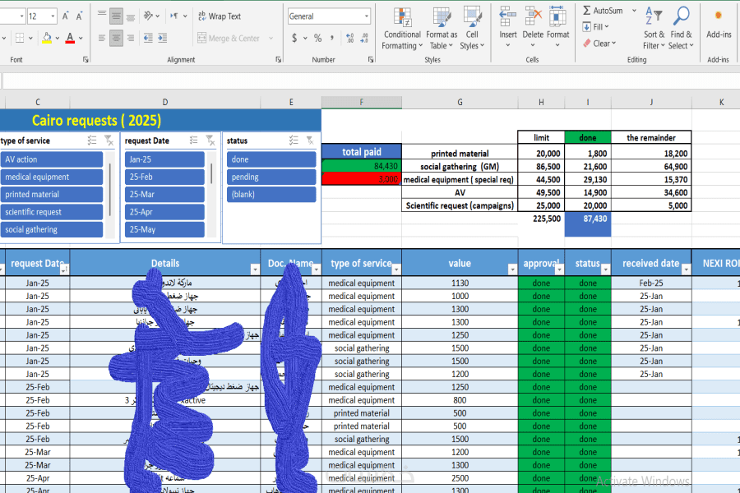Image resolution: width=740 pixels, height=493 pixels.
Task: Open the status column filter dropdown
Action: pos(605,270)
